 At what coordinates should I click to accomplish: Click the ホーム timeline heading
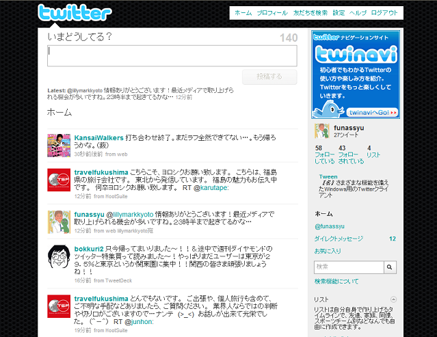59,112
